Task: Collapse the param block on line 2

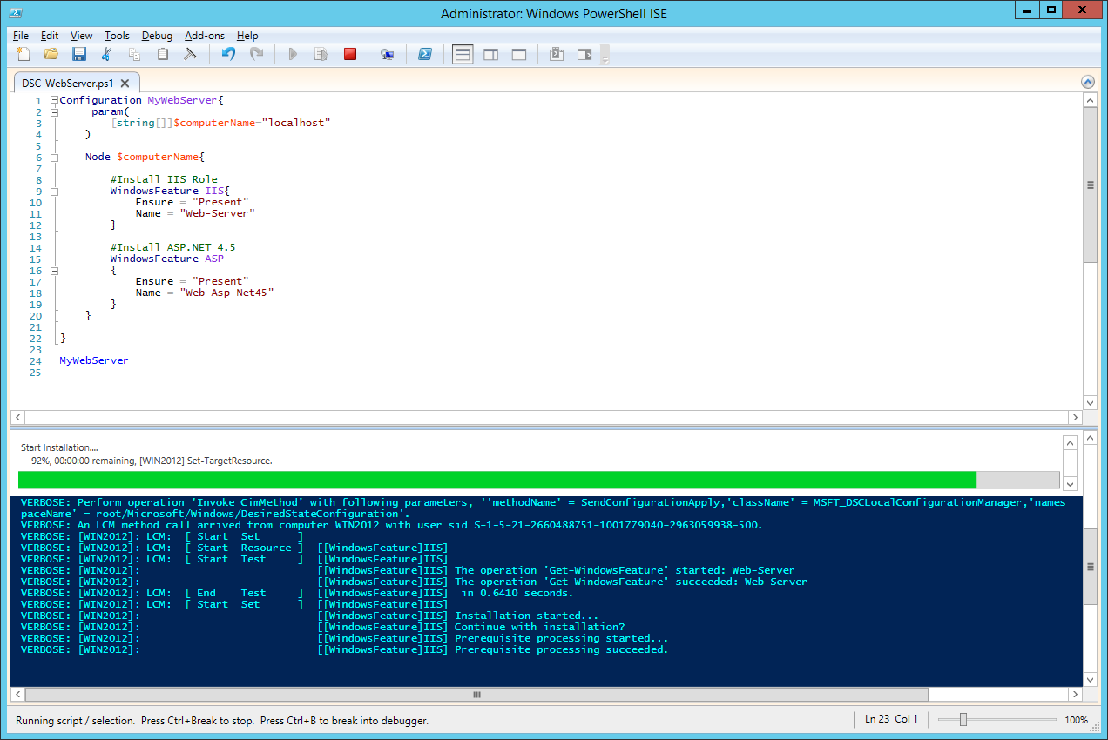Action: tap(54, 111)
